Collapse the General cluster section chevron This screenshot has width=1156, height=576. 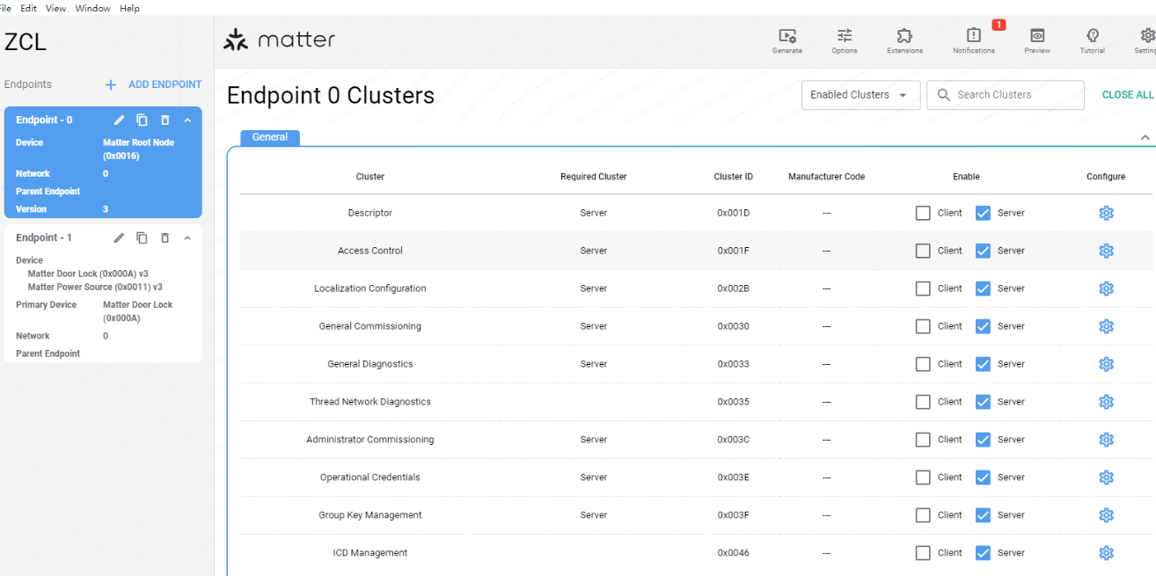coord(1145,138)
